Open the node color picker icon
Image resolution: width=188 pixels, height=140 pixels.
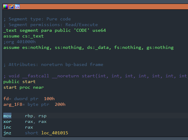pos(5,6)
